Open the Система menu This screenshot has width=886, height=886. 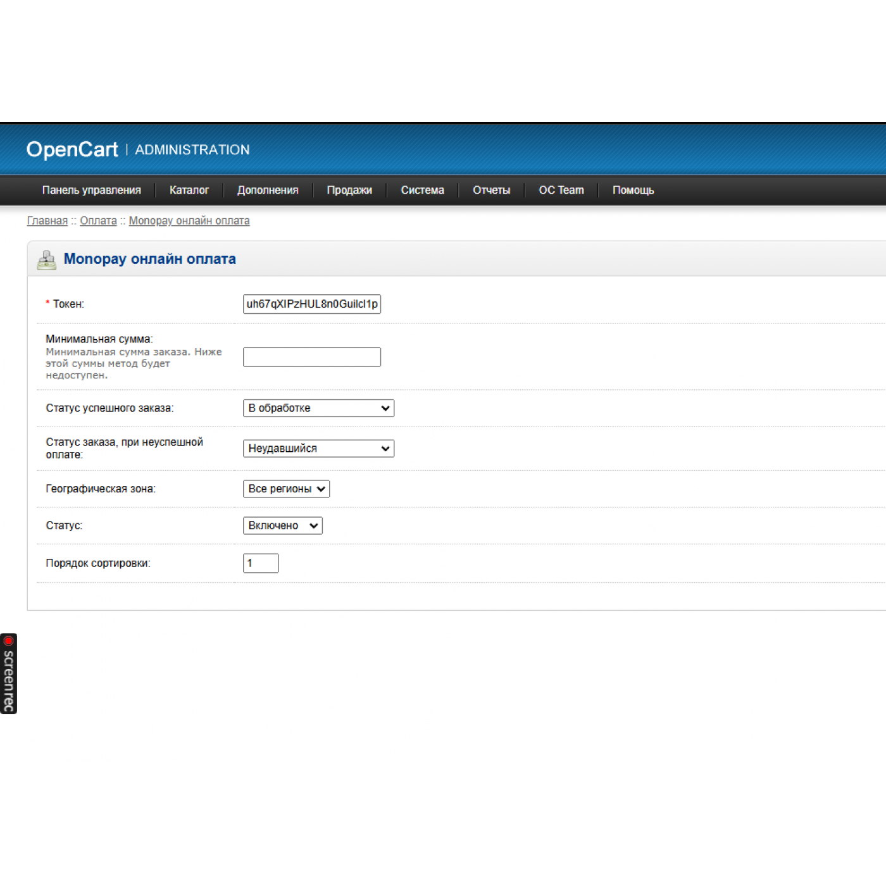(422, 190)
